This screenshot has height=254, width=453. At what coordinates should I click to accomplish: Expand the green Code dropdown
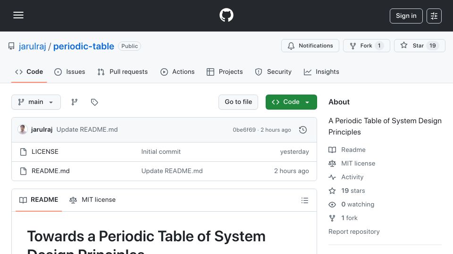[x=291, y=102]
